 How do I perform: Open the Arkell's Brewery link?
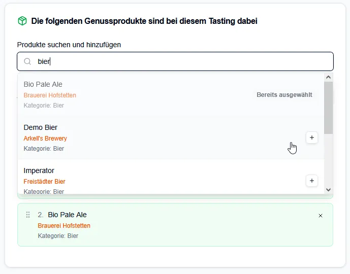coord(45,138)
